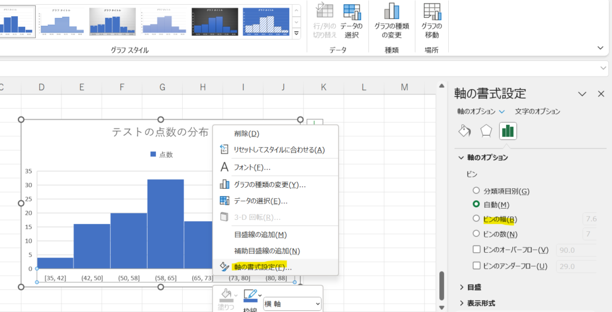Expand the 表示形式 section
612x312 pixels.
462,303
